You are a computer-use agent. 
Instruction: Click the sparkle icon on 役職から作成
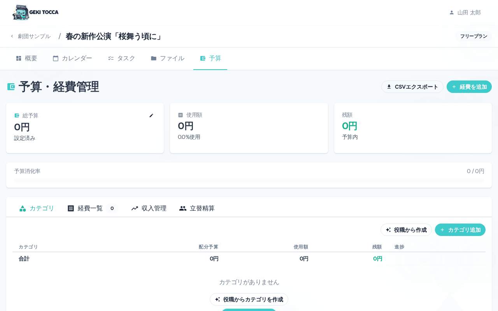pos(388,230)
